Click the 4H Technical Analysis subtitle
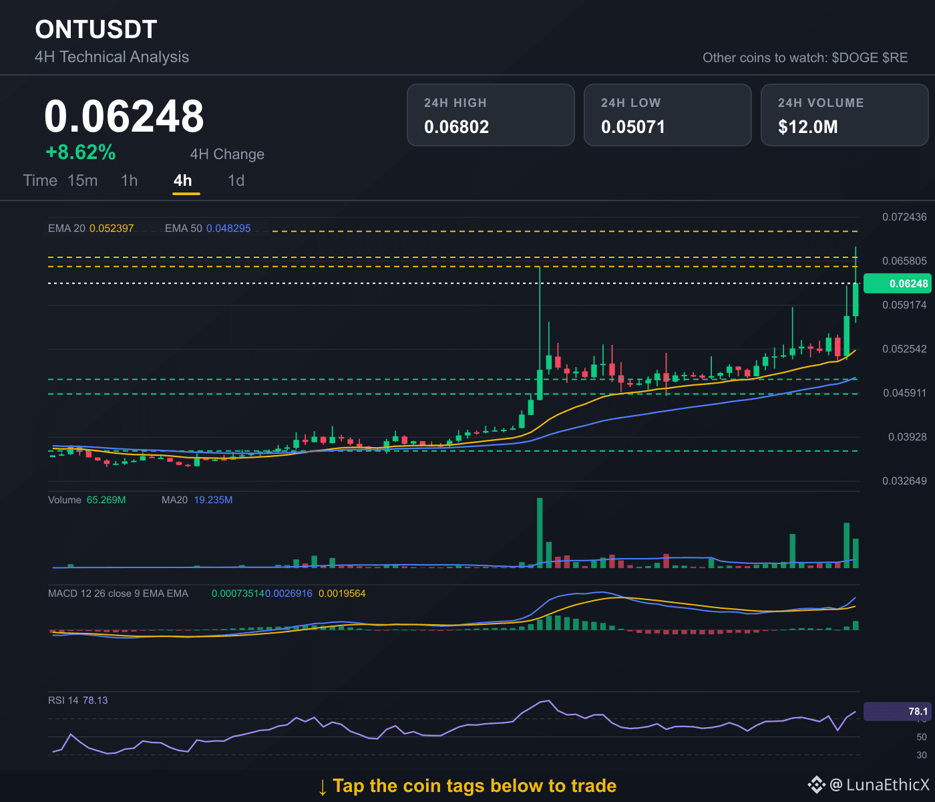The height and width of the screenshot is (802, 935). [112, 57]
